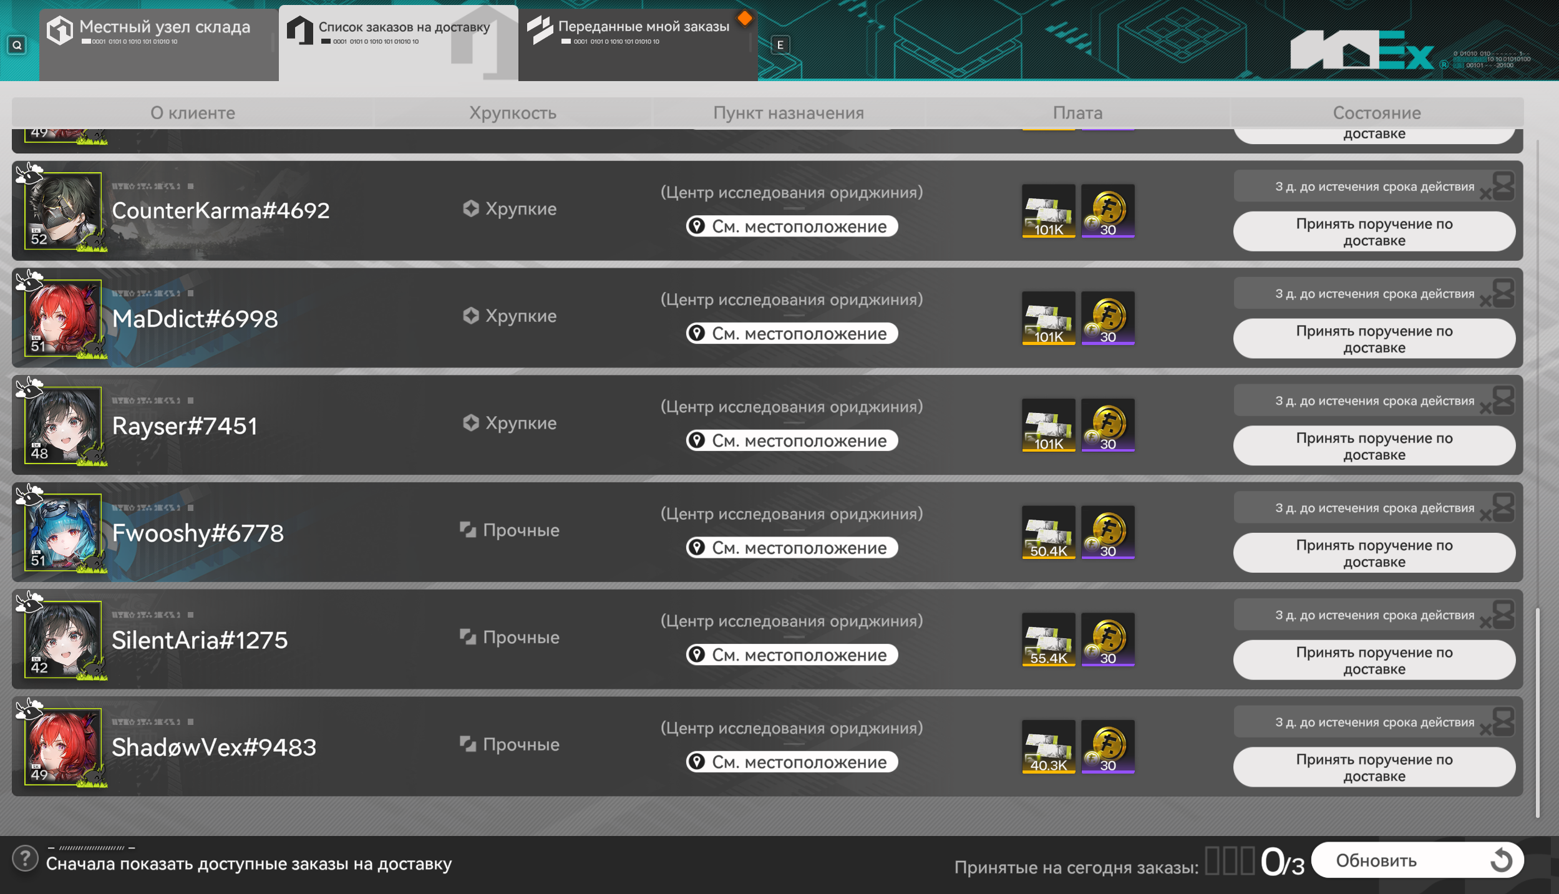Click the sturdy icon in Fwooshy#6778 row
The height and width of the screenshot is (894, 1559).
(x=468, y=530)
